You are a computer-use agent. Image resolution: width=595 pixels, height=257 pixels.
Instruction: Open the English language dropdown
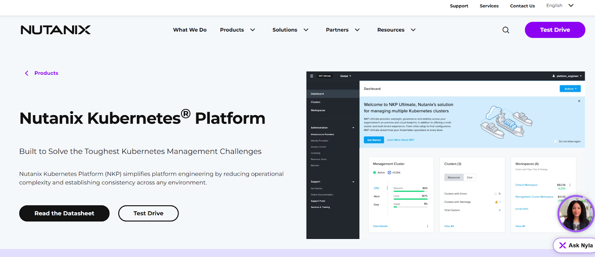pos(560,6)
